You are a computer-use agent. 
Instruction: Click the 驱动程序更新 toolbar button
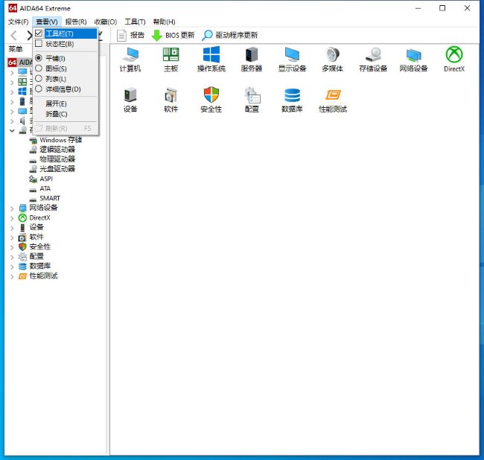[230, 35]
